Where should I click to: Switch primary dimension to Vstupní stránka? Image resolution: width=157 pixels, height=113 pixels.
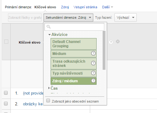pyautogui.click(x=85, y=7)
